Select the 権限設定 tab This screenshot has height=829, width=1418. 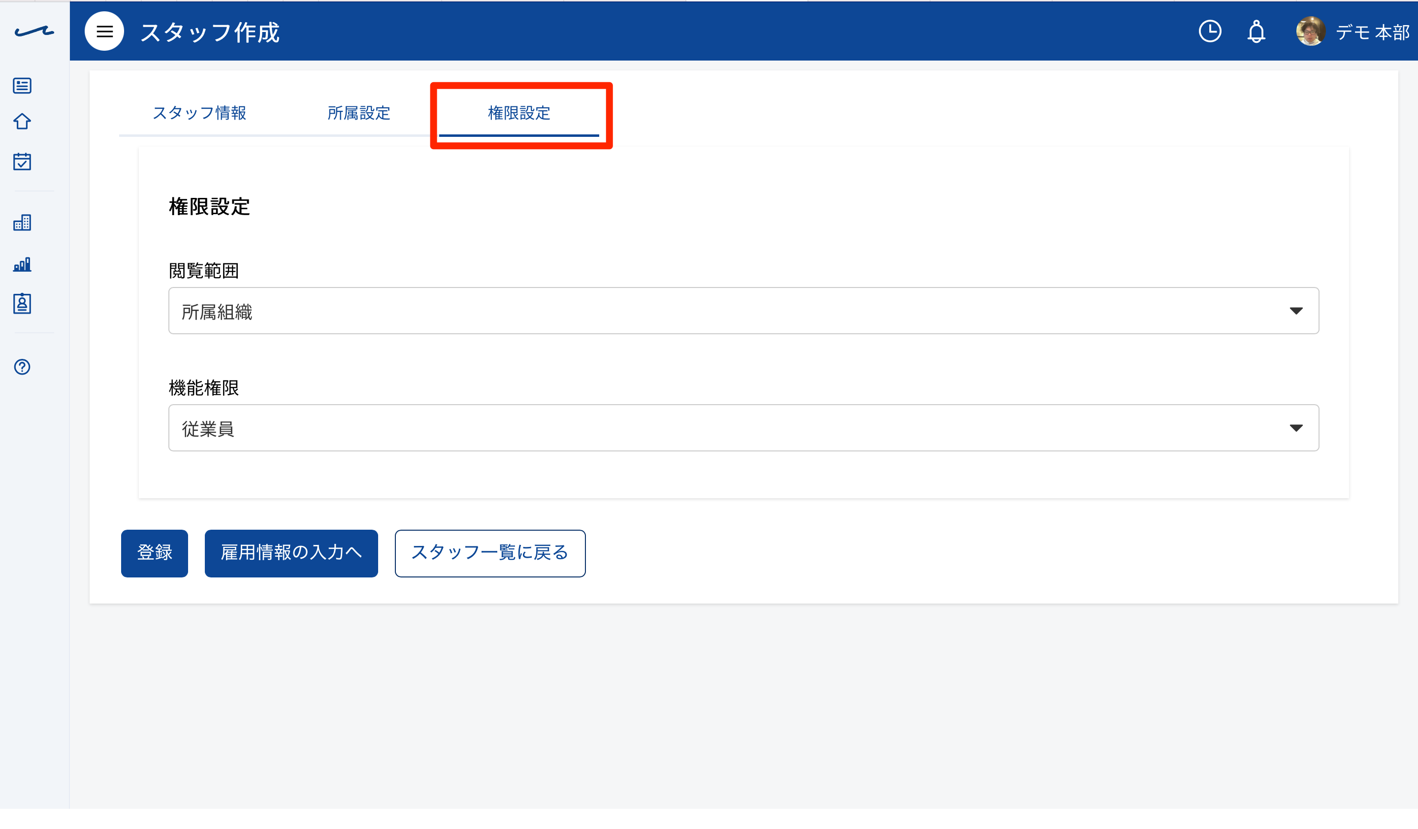(x=519, y=113)
